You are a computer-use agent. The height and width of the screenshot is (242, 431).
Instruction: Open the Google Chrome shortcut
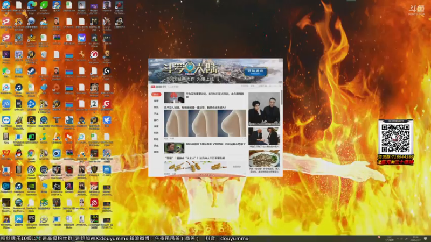[x=31, y=153]
